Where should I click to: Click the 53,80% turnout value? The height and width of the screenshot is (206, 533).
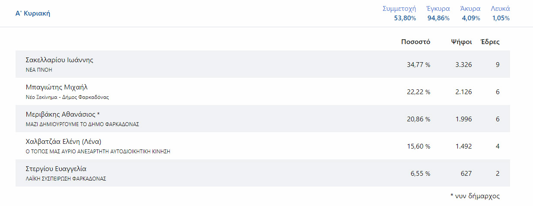click(405, 18)
